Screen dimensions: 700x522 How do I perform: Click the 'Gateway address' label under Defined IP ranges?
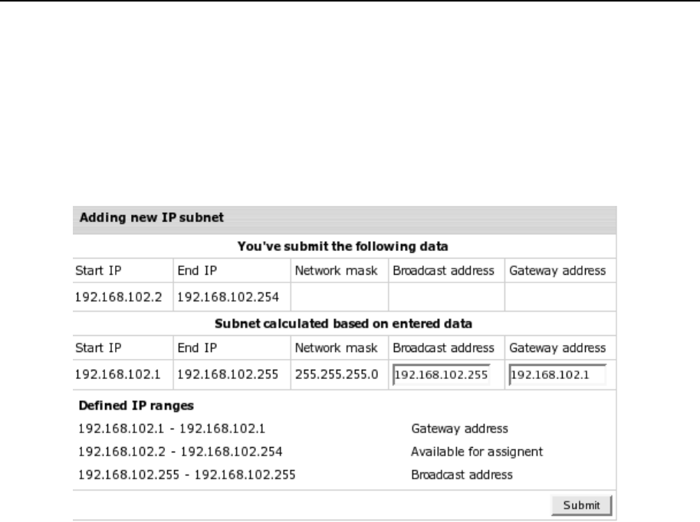pyautogui.click(x=460, y=429)
